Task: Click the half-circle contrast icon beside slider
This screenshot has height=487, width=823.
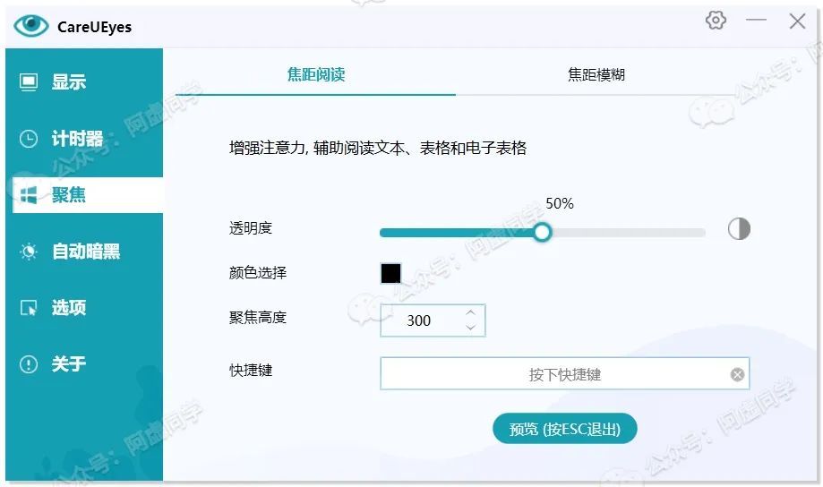Action: (739, 229)
